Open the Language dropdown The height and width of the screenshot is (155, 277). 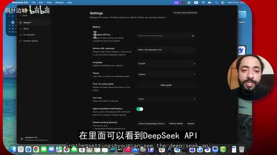(x=167, y=63)
